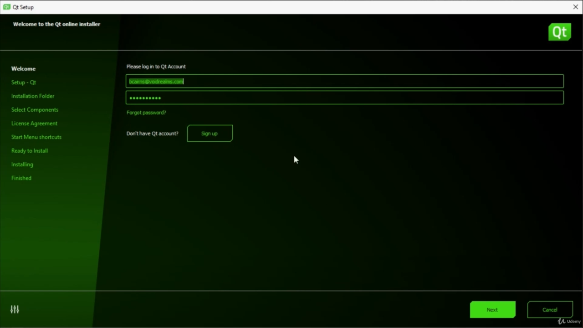The image size is (583, 328).
Task: Close the Qt Setup window
Action: tap(576, 7)
